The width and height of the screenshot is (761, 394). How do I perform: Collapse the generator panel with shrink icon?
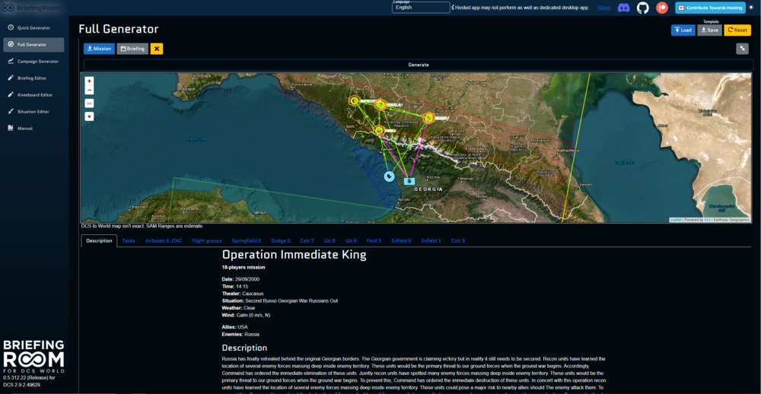742,49
